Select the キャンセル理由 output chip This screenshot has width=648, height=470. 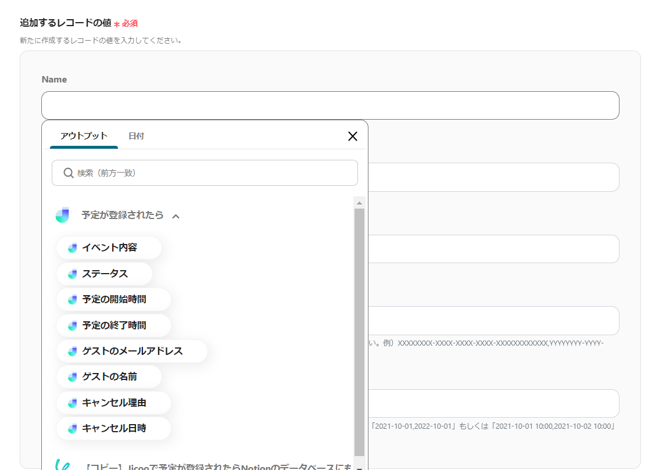(114, 403)
